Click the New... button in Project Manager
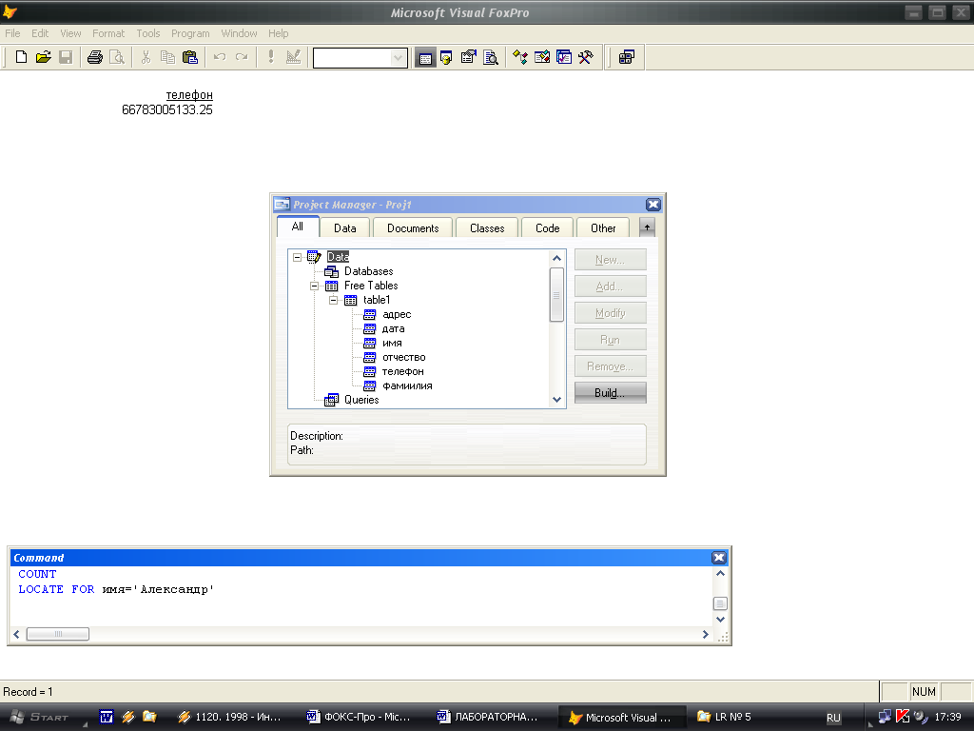 [610, 260]
